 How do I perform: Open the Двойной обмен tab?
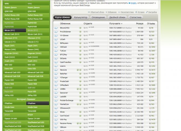(117, 17)
